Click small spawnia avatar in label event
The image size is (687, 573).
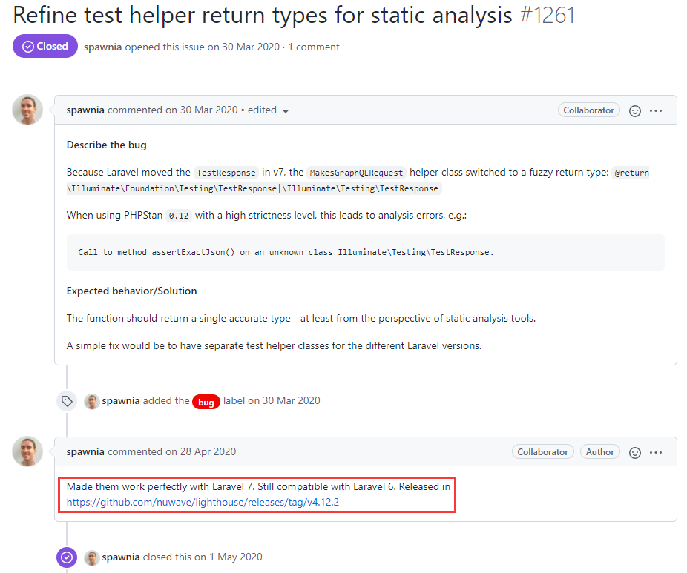point(91,401)
